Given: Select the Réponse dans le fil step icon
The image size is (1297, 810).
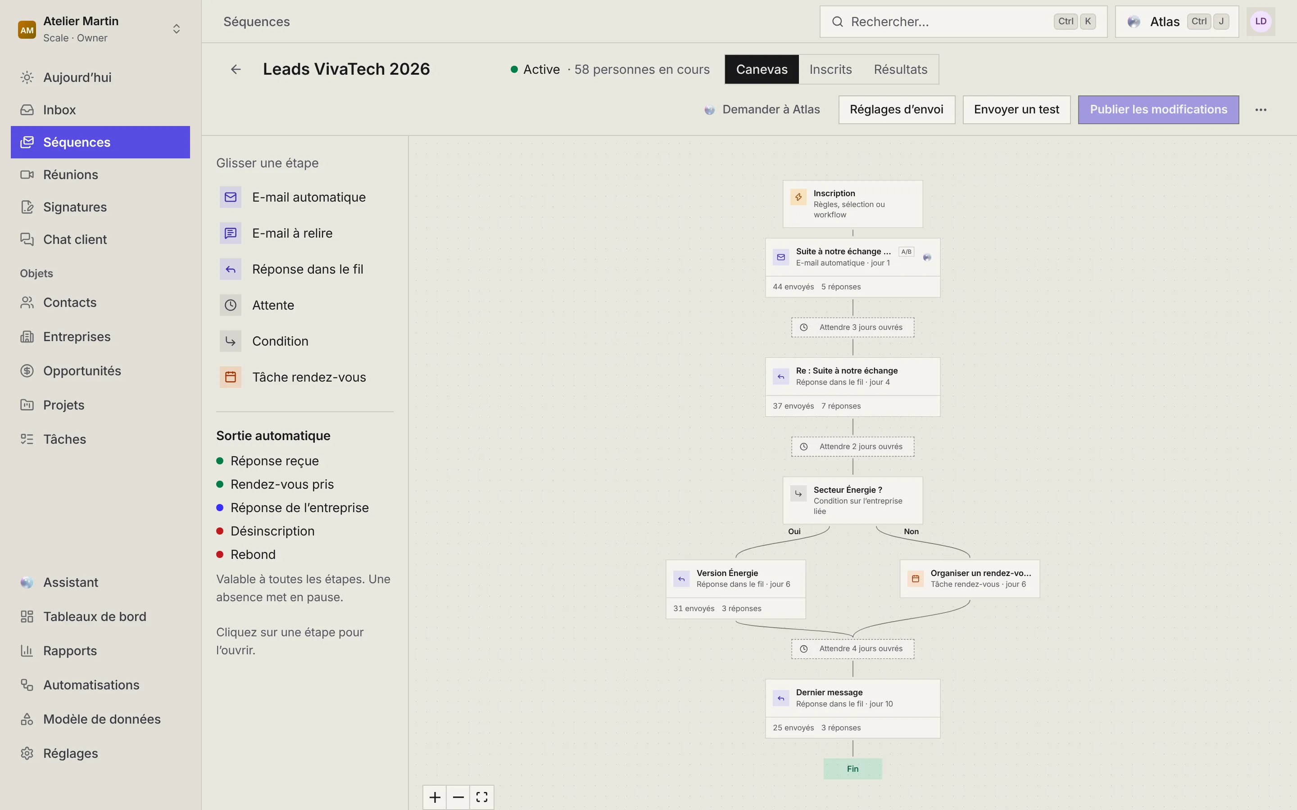Looking at the screenshot, I should point(231,269).
